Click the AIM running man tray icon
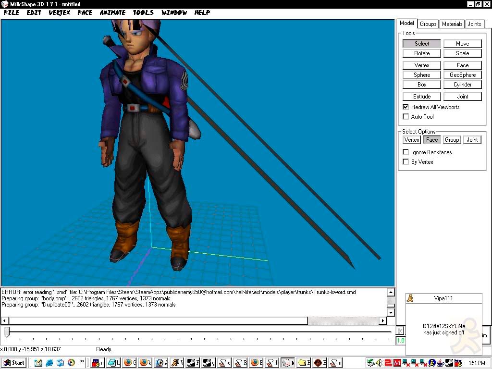492x369 pixels. click(x=432, y=363)
